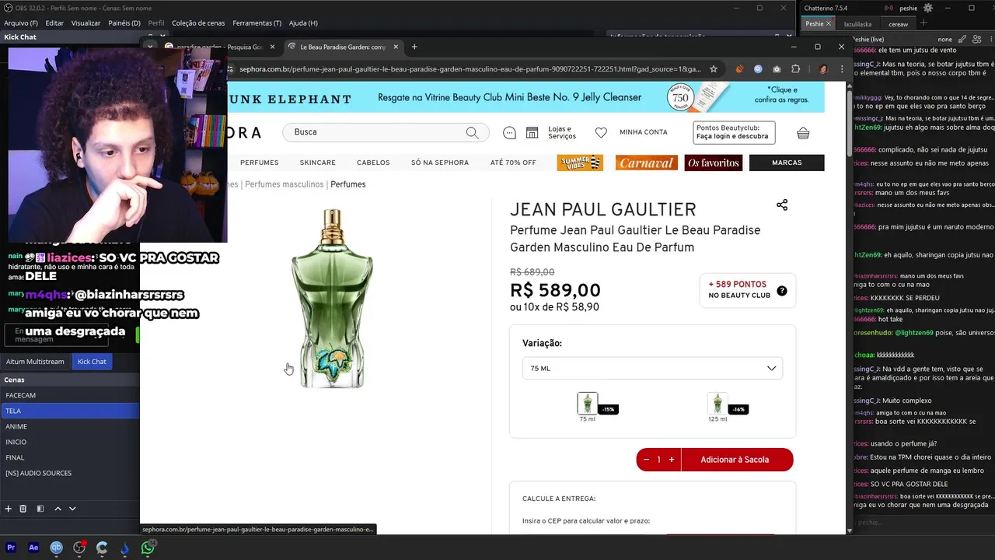Toggle to the Kick Chat dock tab

(x=92, y=362)
